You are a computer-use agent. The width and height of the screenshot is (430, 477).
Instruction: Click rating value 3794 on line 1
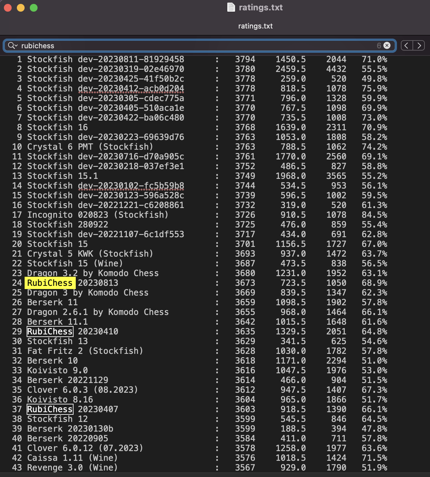point(245,59)
